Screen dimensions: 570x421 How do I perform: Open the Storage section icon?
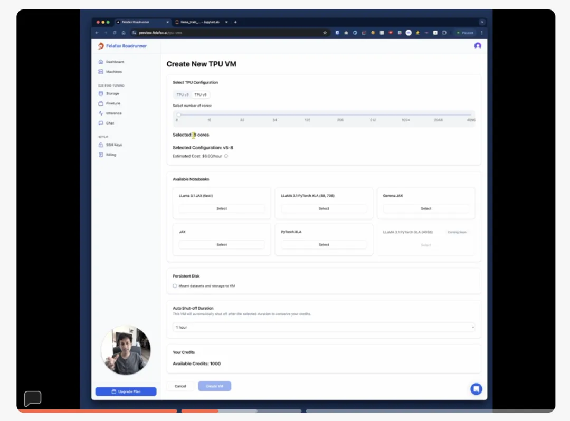pos(101,93)
